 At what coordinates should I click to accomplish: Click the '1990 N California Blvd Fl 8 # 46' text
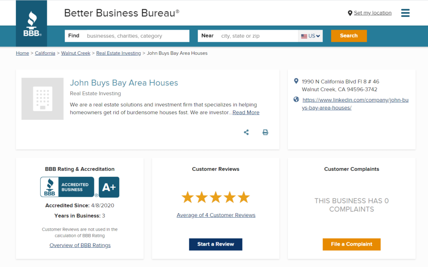click(340, 81)
